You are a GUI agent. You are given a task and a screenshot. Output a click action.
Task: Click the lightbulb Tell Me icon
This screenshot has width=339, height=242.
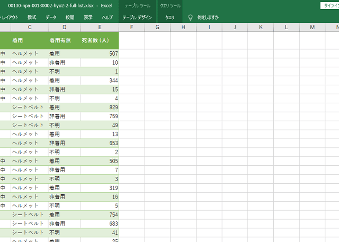190,18
